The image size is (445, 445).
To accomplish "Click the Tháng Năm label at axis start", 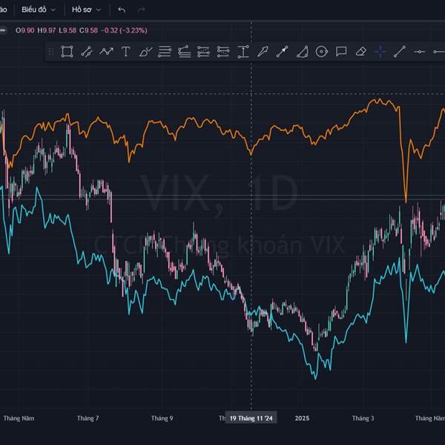I will pos(19,418).
